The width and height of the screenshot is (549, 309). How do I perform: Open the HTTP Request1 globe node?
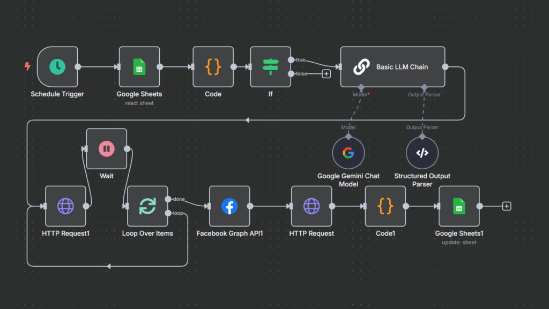coord(65,206)
